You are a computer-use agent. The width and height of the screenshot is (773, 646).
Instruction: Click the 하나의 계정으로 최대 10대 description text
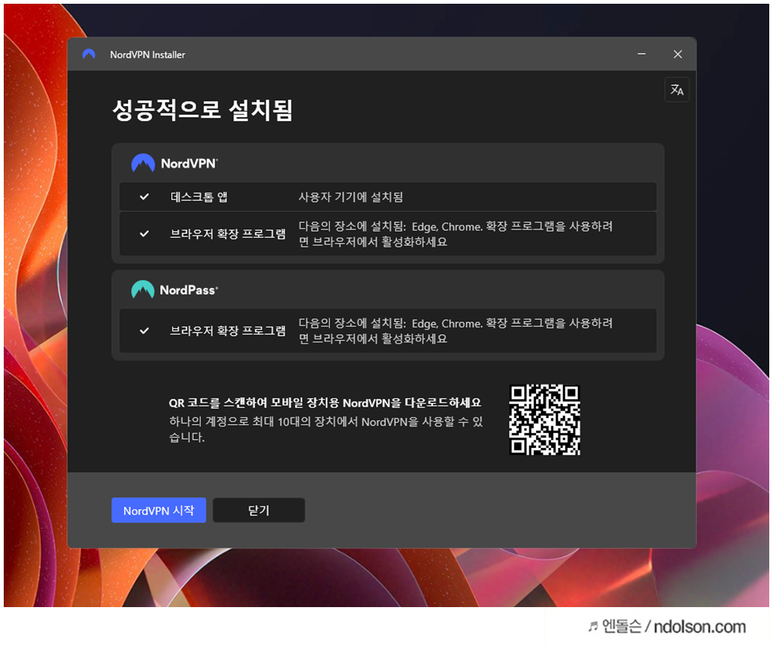(326, 429)
